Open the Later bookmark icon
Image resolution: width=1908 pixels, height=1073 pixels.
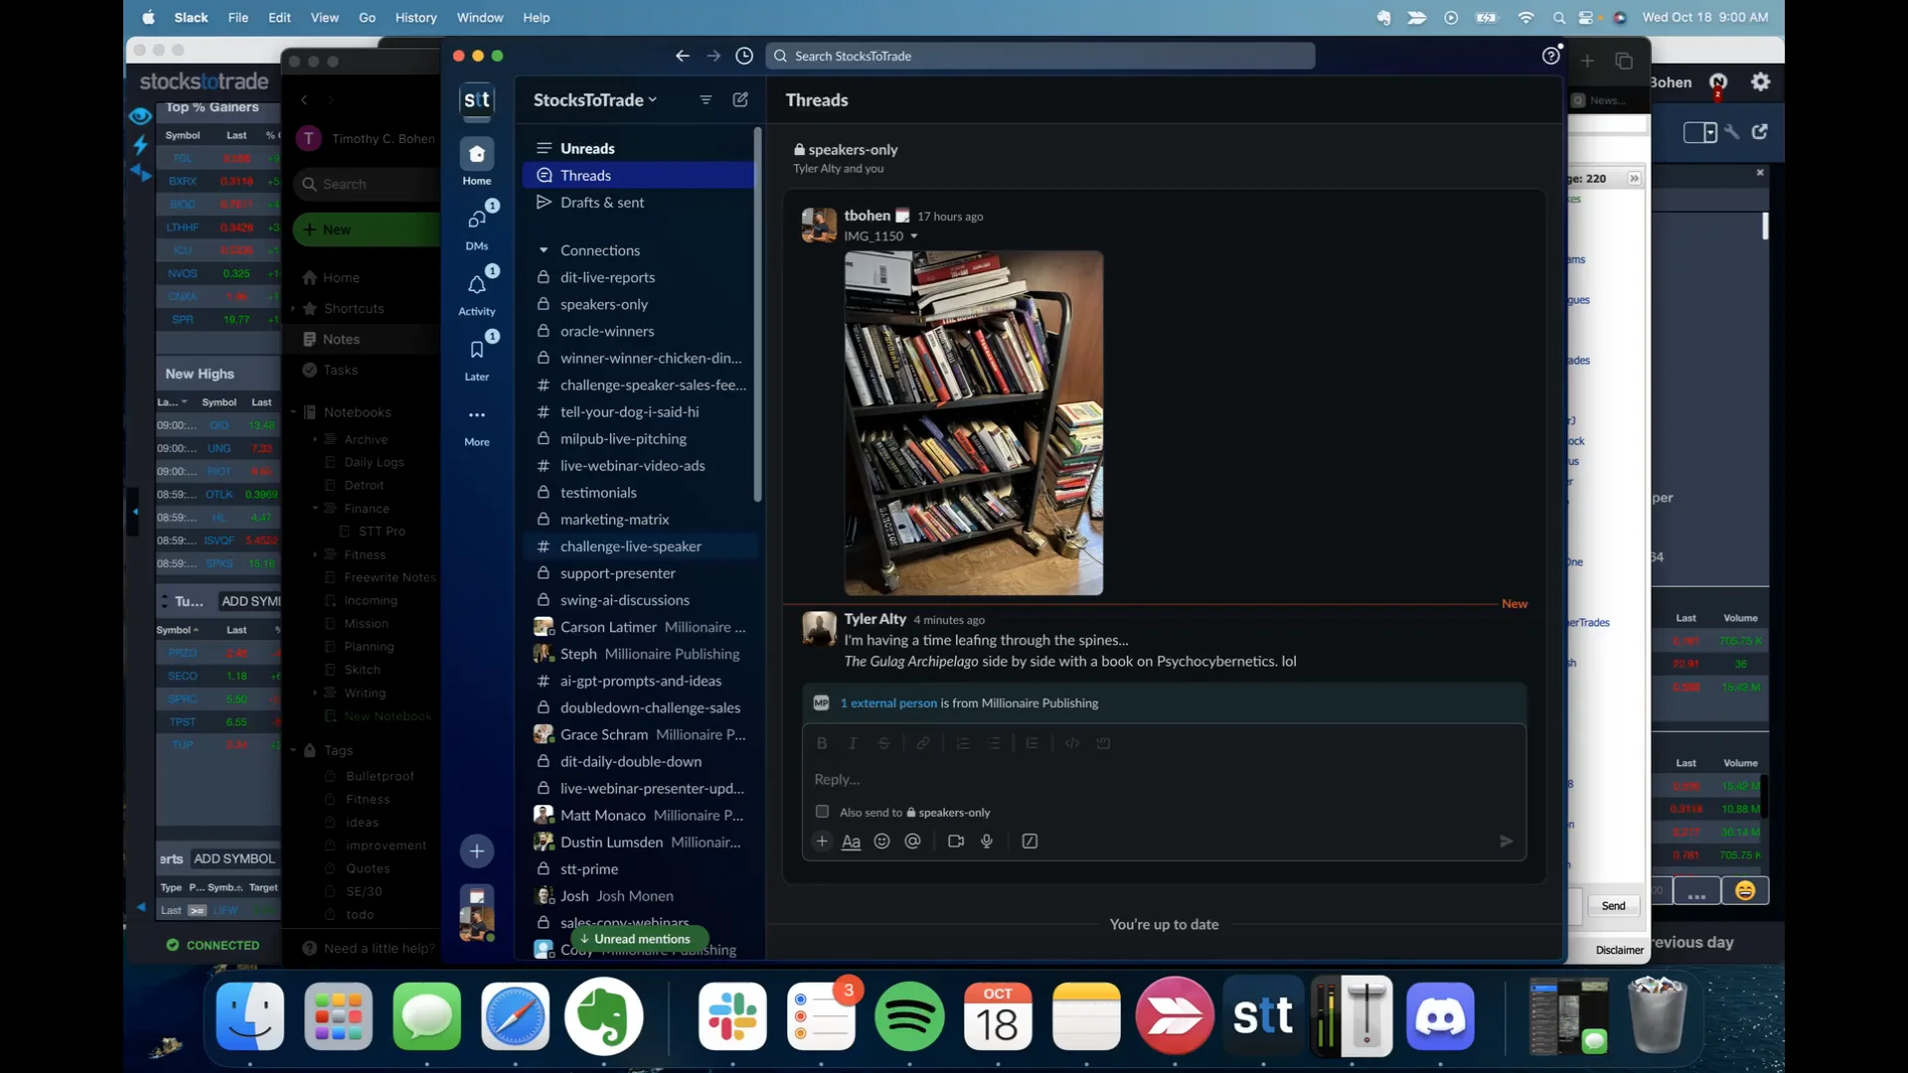(x=477, y=351)
